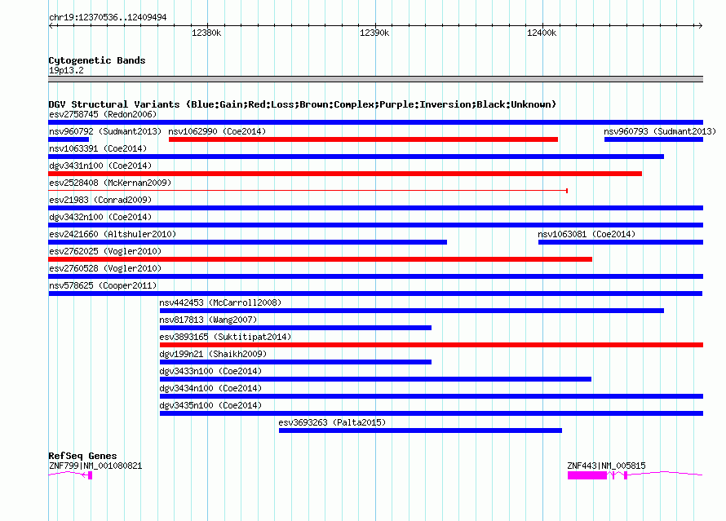Select the blue nsv1063391 gain bar
This screenshot has width=726, height=521.
click(x=356, y=157)
